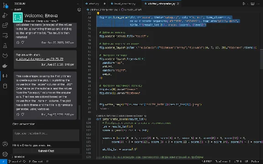Close the plotter_interpreter.py tab
The height and width of the screenshot is (164, 263).
pyautogui.click(x=178, y=4)
